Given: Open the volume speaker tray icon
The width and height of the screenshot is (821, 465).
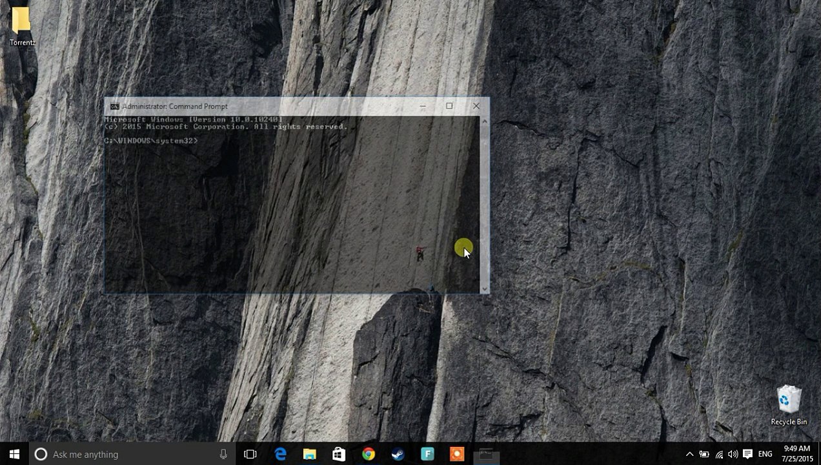Looking at the screenshot, I should click(x=733, y=454).
